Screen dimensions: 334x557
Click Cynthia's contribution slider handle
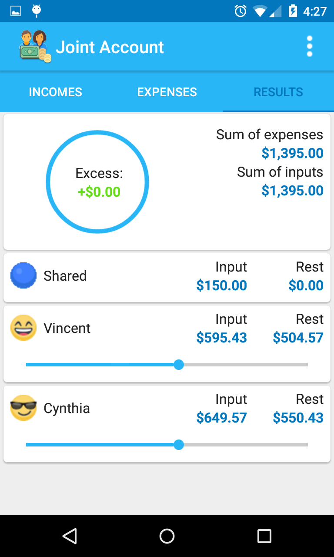click(x=179, y=445)
